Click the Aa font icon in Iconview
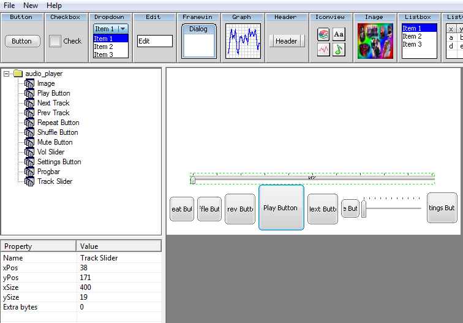This screenshot has height=323, width=463. tap(339, 35)
